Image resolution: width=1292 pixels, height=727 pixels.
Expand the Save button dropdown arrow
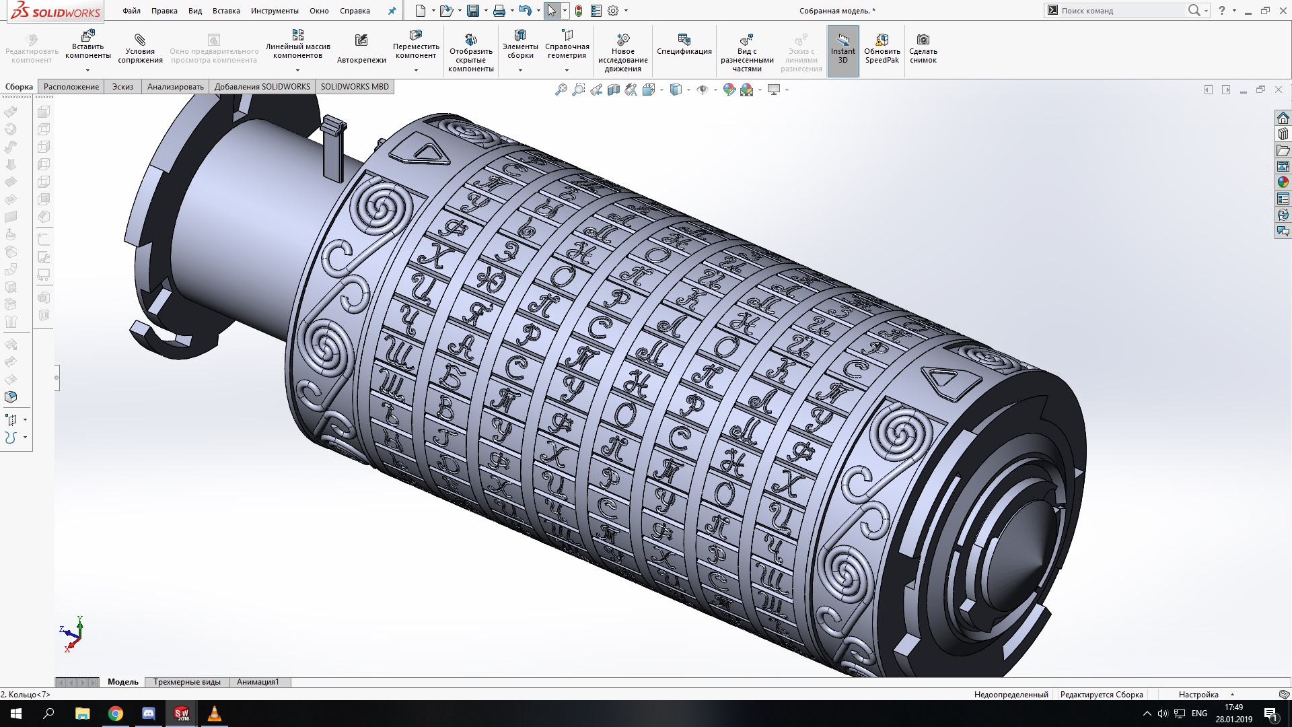coord(487,11)
